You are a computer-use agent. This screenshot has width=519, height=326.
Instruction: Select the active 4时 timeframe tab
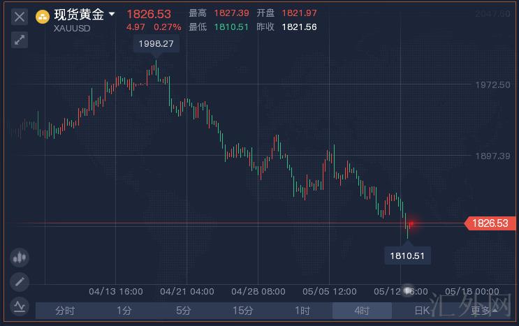click(362, 311)
